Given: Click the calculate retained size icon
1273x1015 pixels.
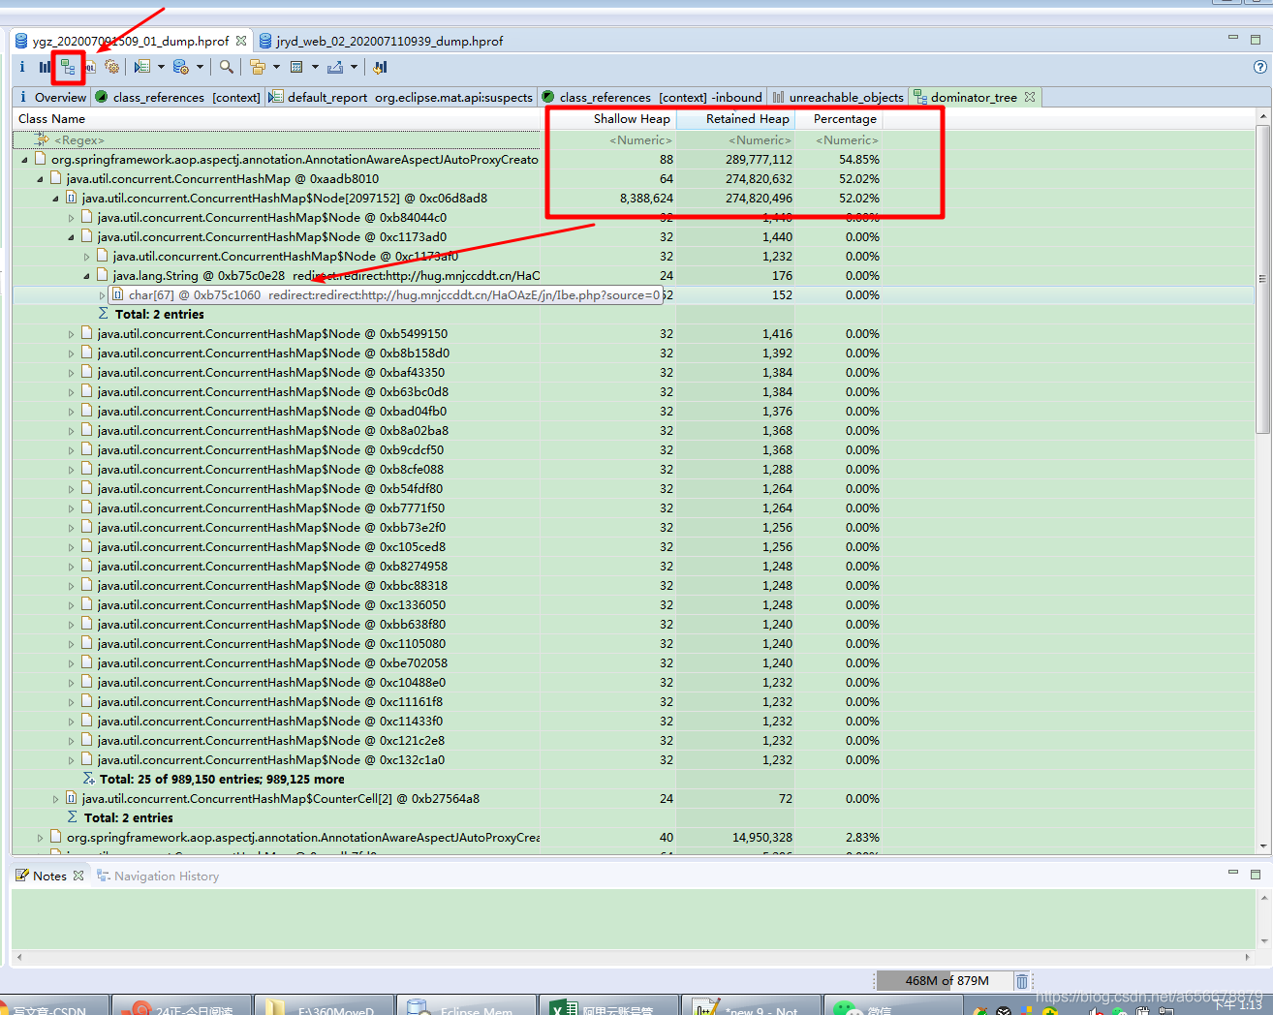Looking at the screenshot, I should [296, 67].
